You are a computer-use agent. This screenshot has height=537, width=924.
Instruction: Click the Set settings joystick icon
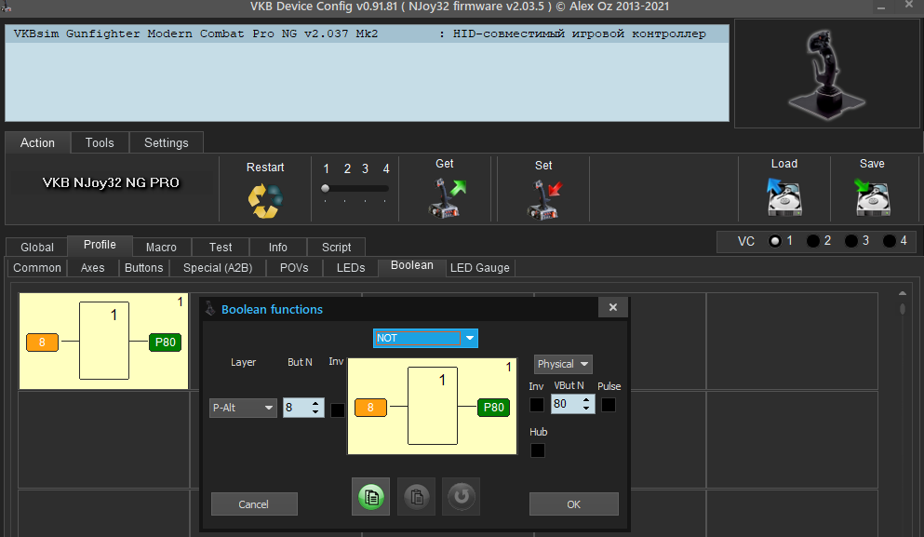tap(544, 200)
